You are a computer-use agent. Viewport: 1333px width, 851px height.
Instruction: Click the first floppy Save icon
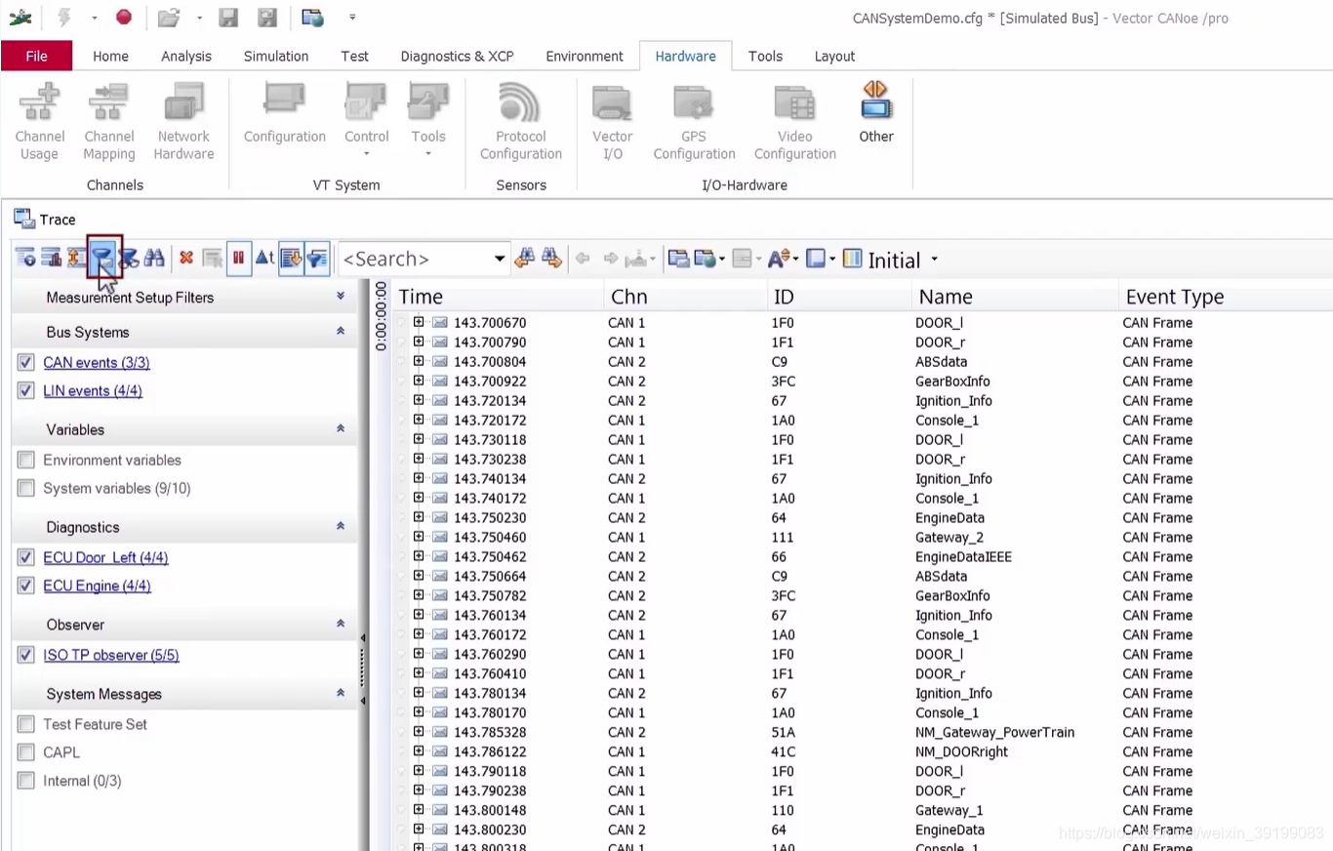point(228,17)
